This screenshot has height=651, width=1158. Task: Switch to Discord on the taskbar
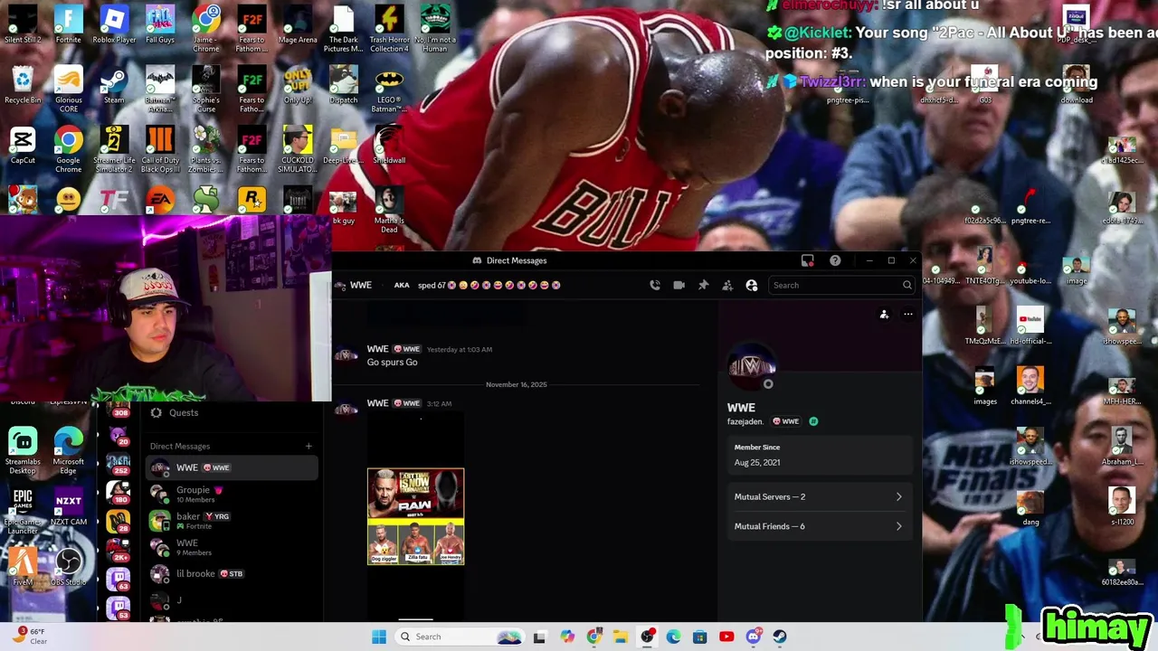753,637
